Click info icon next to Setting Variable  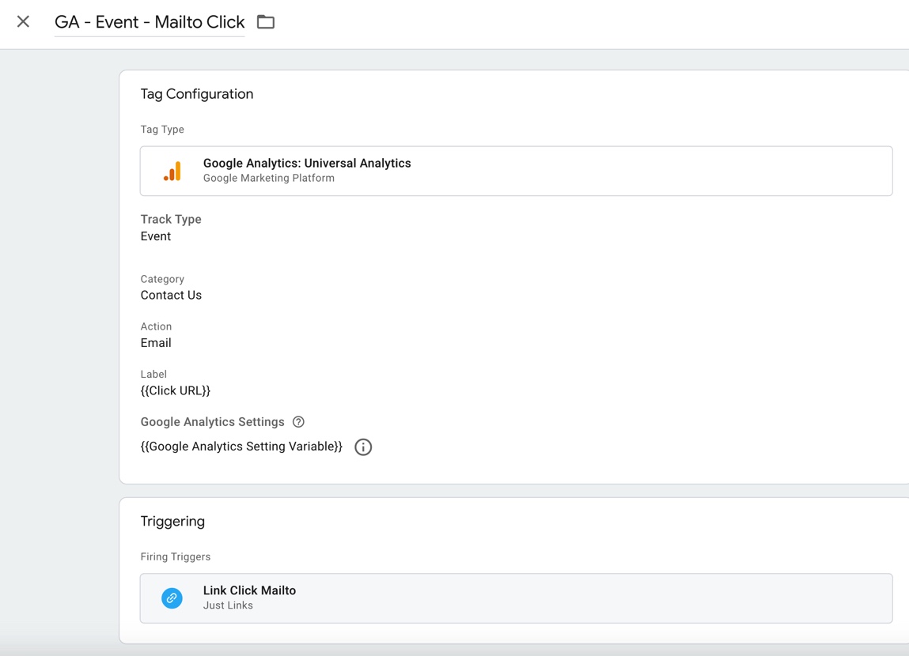pos(363,447)
